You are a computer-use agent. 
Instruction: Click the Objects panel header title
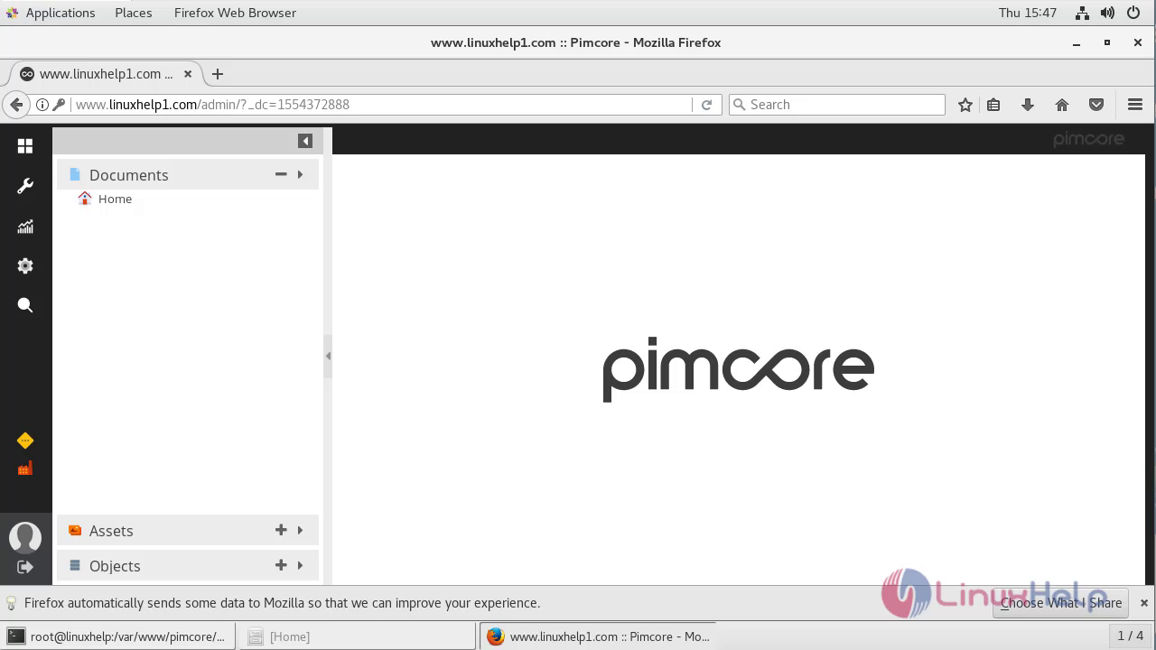(x=115, y=566)
